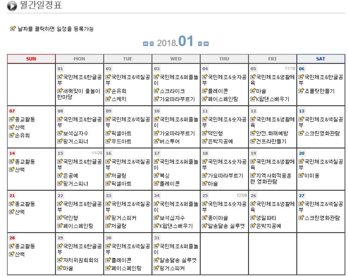This screenshot has height=277, width=348.
Task: Click edit icon beside 핑거스피커 on the 31st
Action: coord(157,268)
